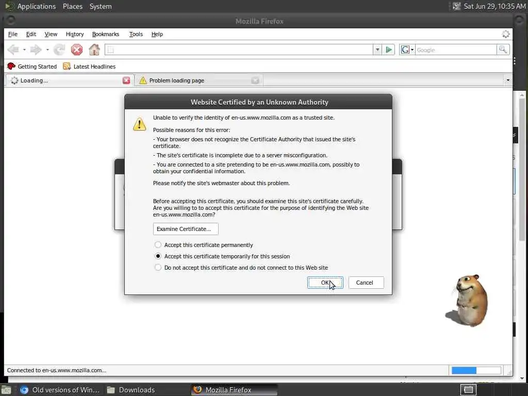Go to the Home page icon
The height and width of the screenshot is (396, 528).
(94, 50)
